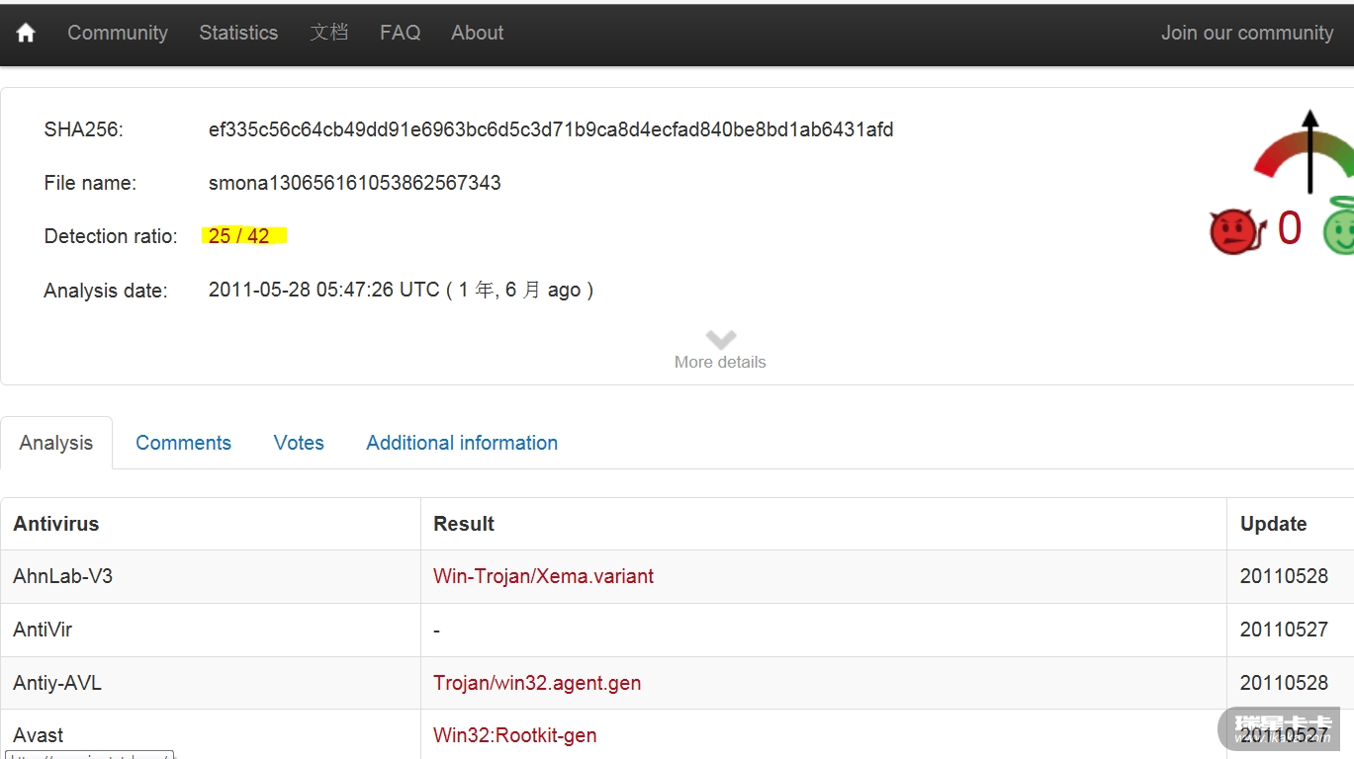Open the About page
The width and height of the screenshot is (1354, 759).
[478, 33]
